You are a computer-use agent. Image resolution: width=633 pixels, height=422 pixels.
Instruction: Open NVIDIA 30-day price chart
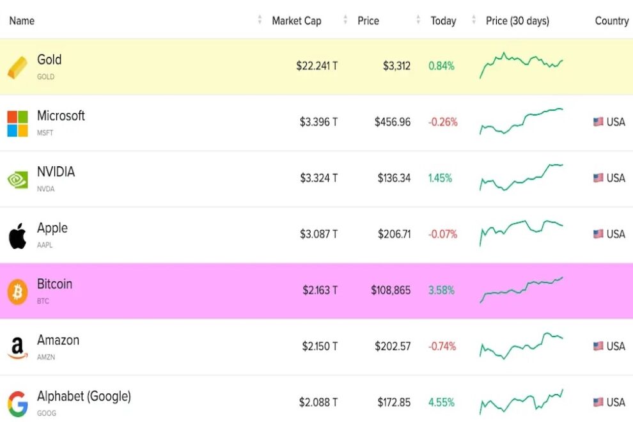click(x=521, y=177)
